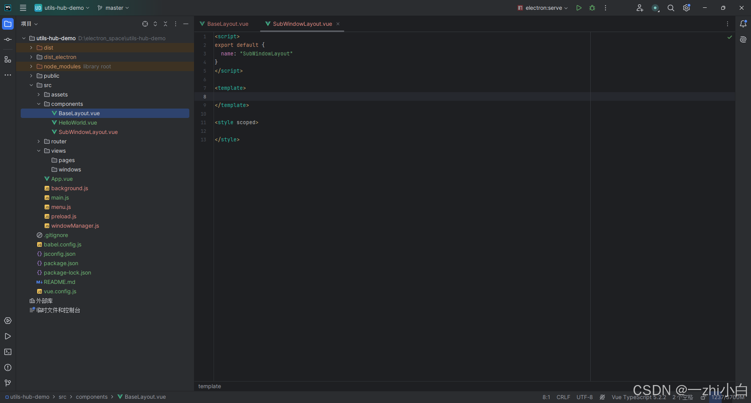Open Notifications bell
The image size is (751, 403).
743,24
